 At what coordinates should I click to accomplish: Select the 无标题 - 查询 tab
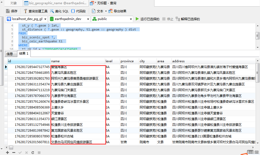tap(122, 3)
